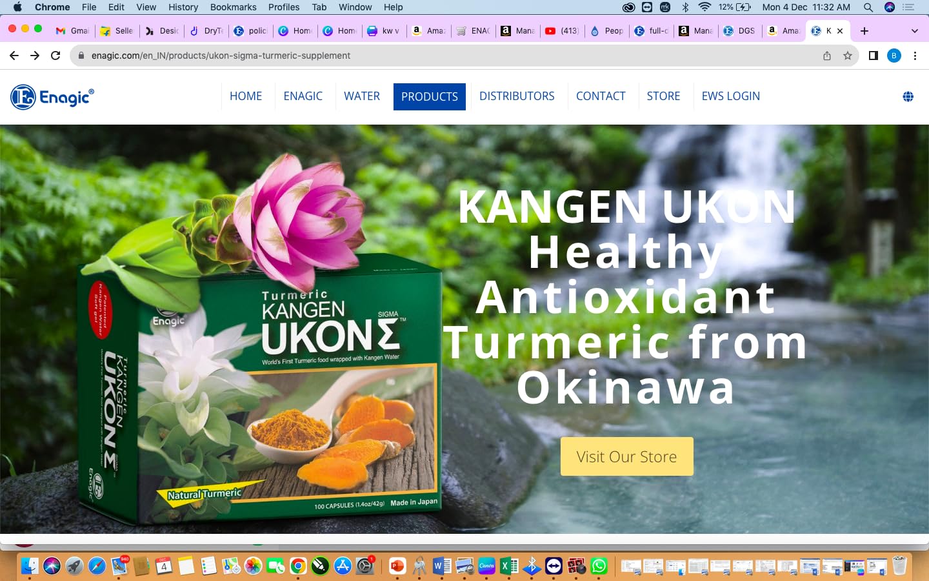
Task: Open WhatsApp from the dock
Action: [x=600, y=566]
